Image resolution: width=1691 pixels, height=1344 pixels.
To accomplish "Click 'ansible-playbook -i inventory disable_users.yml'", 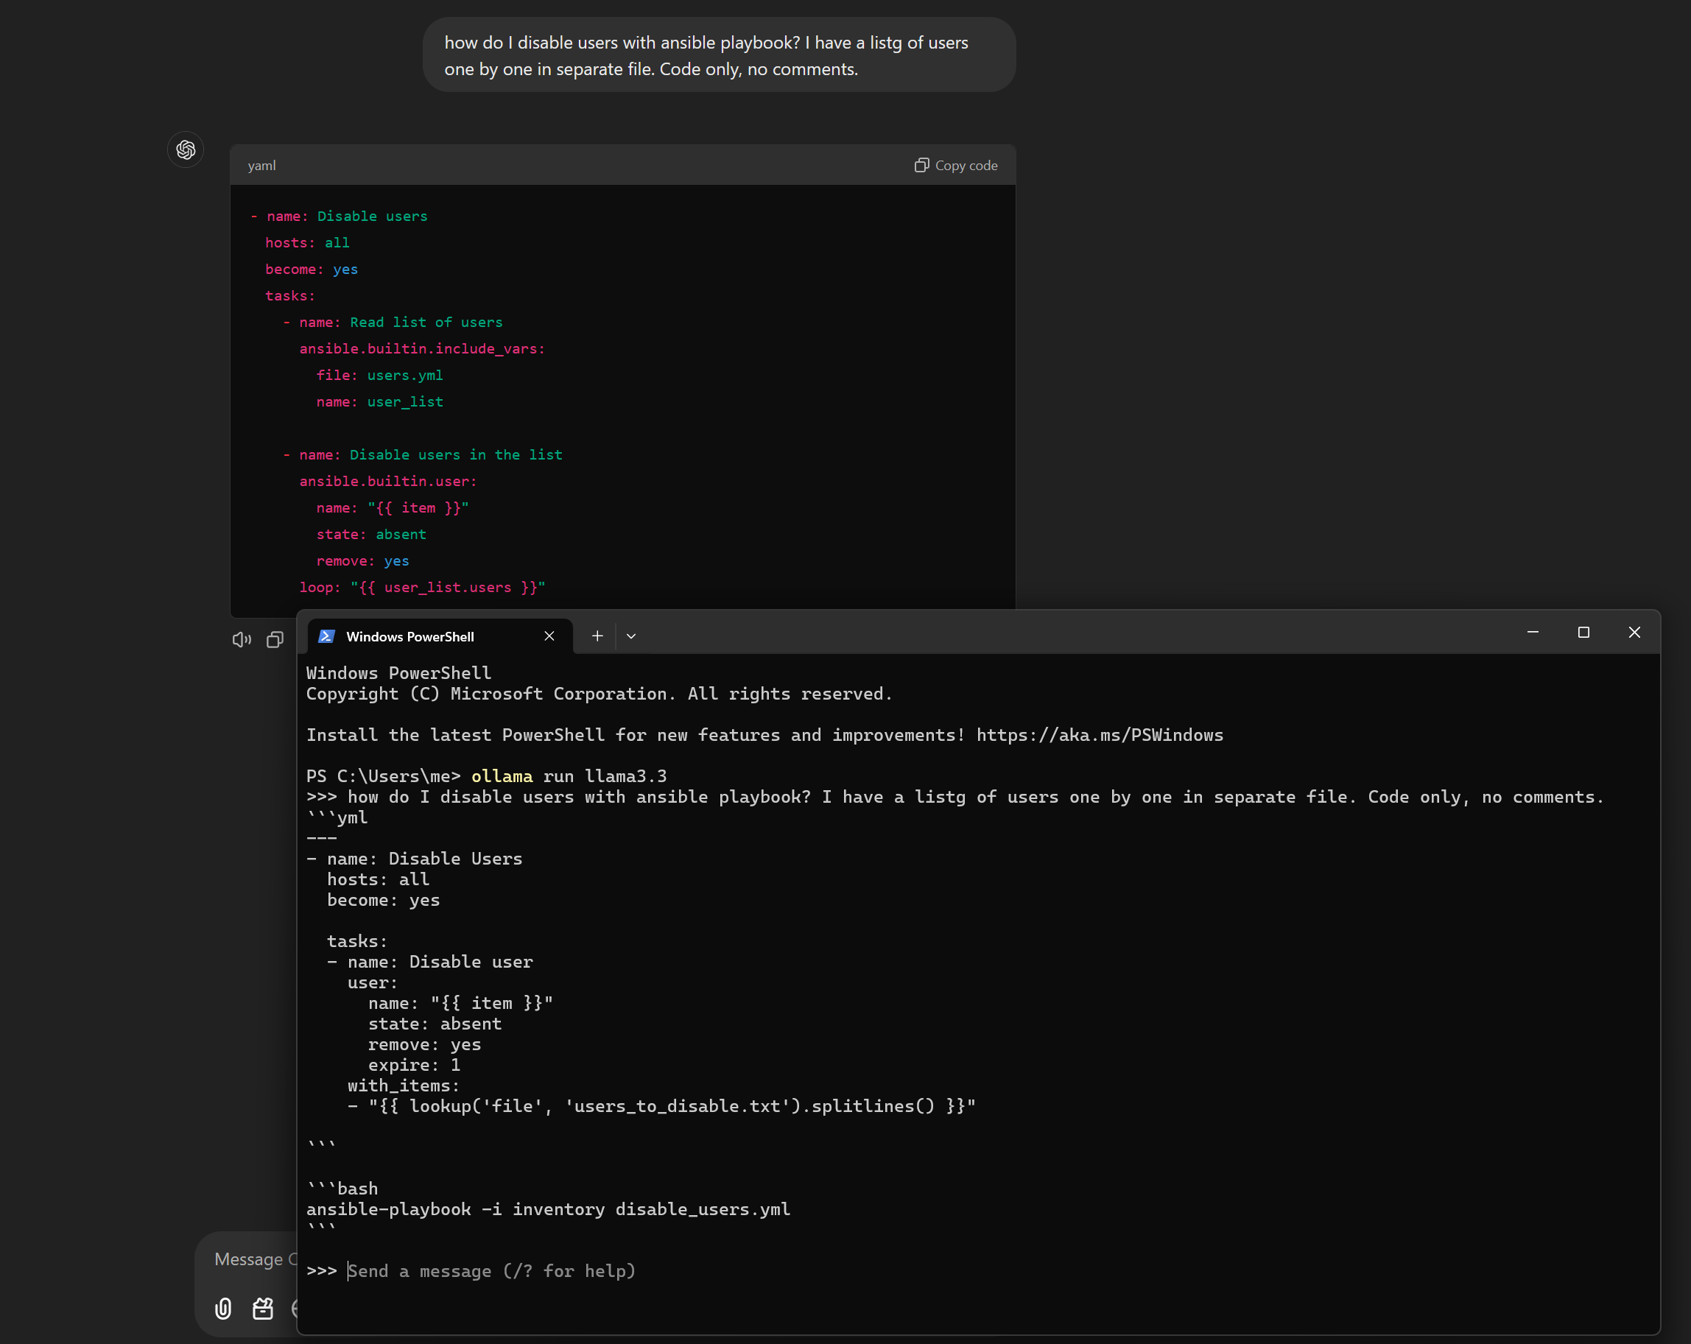I will click(548, 1209).
